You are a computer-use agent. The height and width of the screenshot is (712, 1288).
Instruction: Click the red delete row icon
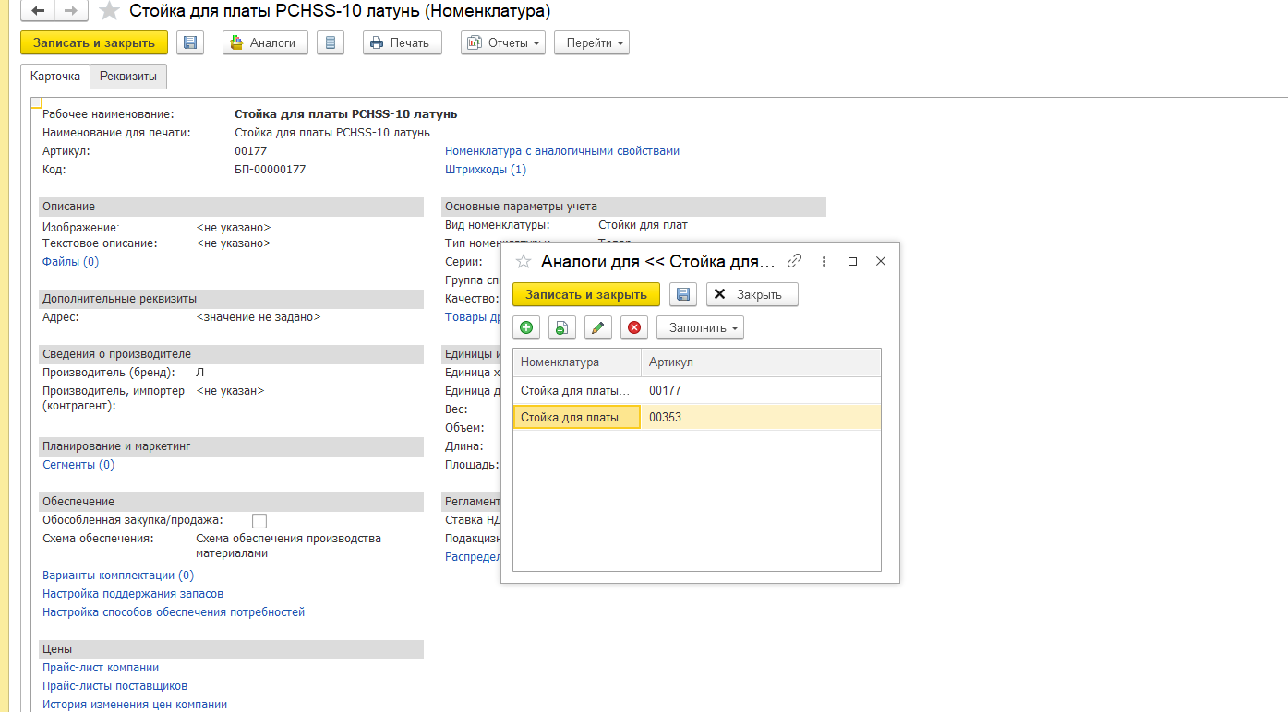click(x=634, y=327)
